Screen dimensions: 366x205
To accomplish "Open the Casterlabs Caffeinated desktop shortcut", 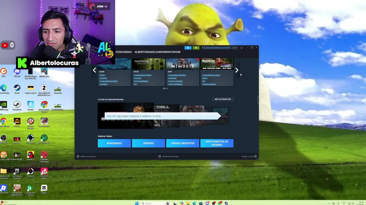I will [44, 157].
